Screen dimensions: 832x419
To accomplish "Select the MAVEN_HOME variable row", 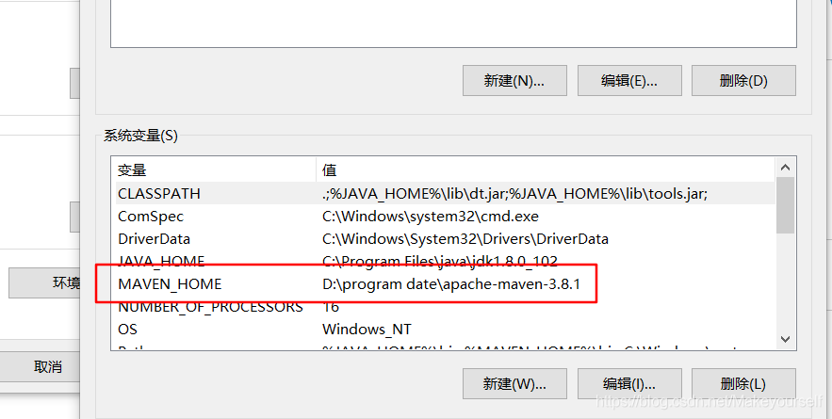I will (x=445, y=284).
